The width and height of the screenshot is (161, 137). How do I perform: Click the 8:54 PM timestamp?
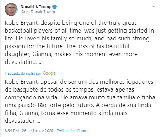click(x=12, y=131)
